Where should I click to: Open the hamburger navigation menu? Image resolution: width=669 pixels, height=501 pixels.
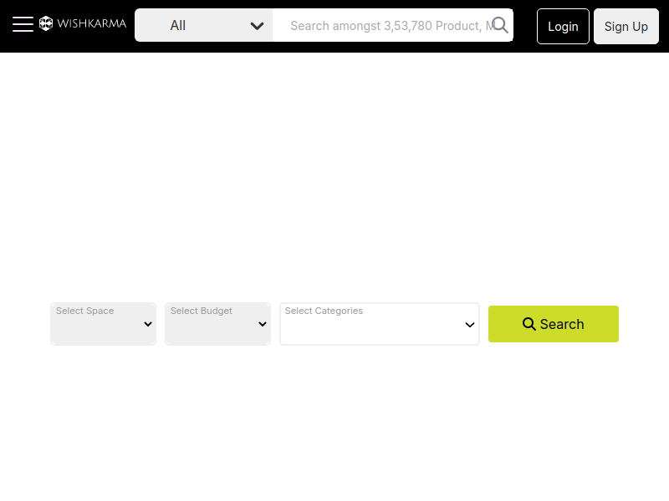(23, 24)
